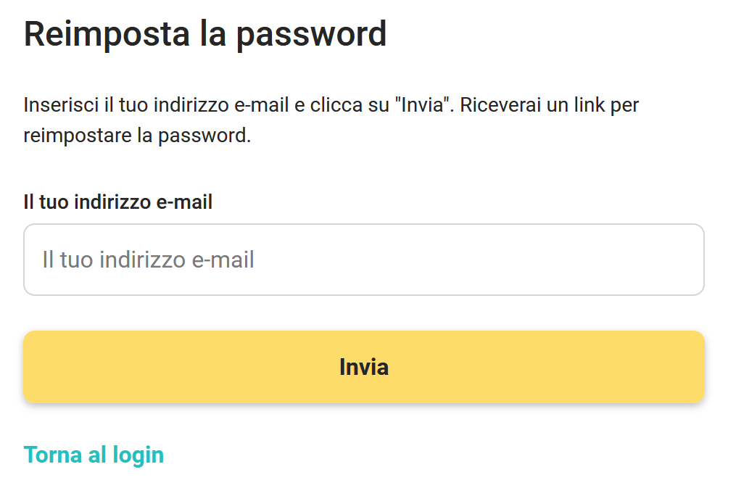This screenshot has width=736, height=488.
Task: Click the word Invia on the yellow button
Action: 364,367
